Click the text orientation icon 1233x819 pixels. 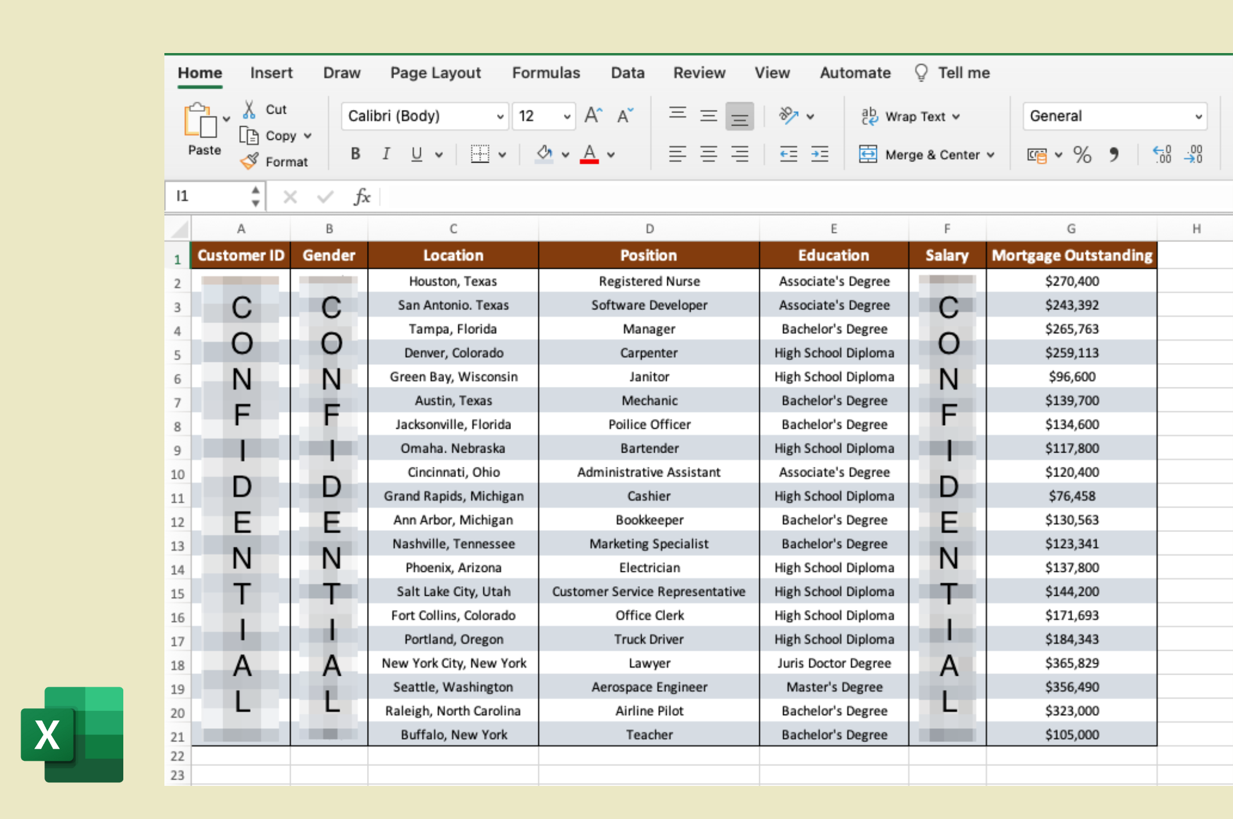click(789, 116)
